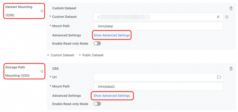Click the Custom Dataset selection field

(x=155, y=17)
